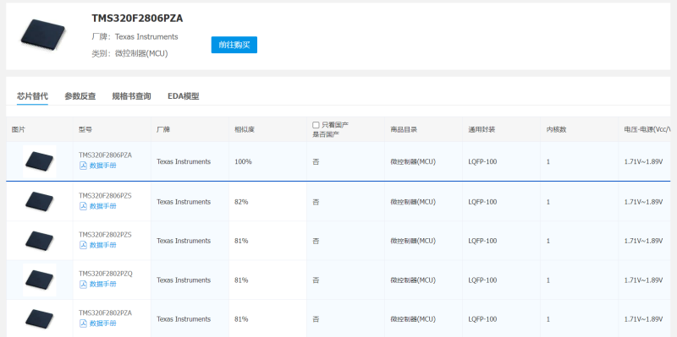Click the TMS320F2806PZS row chip thumbnail

tap(39, 201)
